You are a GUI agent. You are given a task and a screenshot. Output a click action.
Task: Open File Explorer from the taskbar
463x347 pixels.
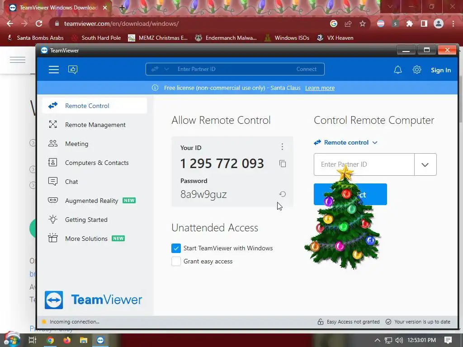pos(84,340)
